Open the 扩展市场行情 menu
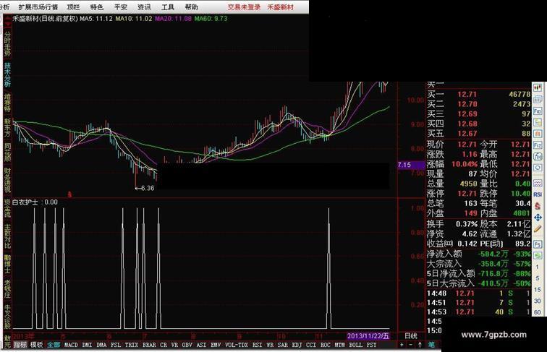Image resolution: width=547 pixels, height=352 pixels. point(38,7)
